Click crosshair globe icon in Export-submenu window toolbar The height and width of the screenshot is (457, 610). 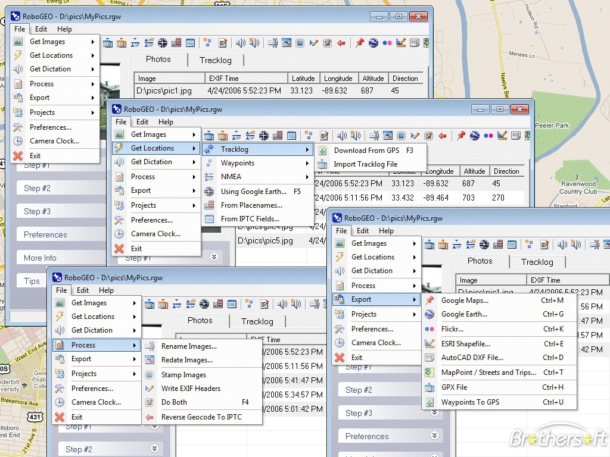coord(484,245)
